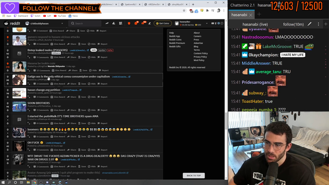Open the Privacy Policy footer link
The height and width of the screenshot is (185, 329).
(200, 57)
